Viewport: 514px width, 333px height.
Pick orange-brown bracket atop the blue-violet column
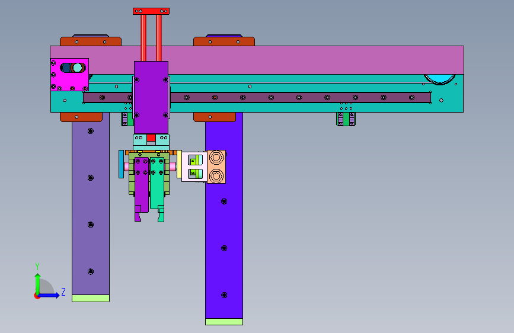(x=215, y=117)
